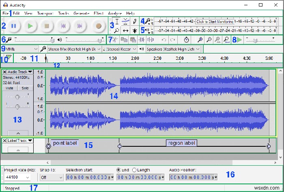Image resolution: width=284 pixels, height=192 pixels.
Task: Select the Draw pencil tool
Action: coord(135,21)
